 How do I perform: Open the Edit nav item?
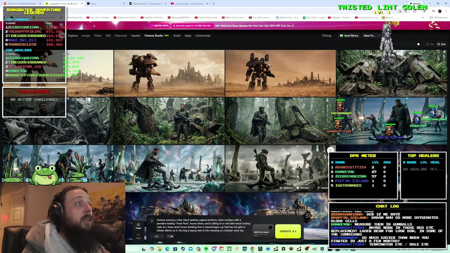tap(108, 35)
